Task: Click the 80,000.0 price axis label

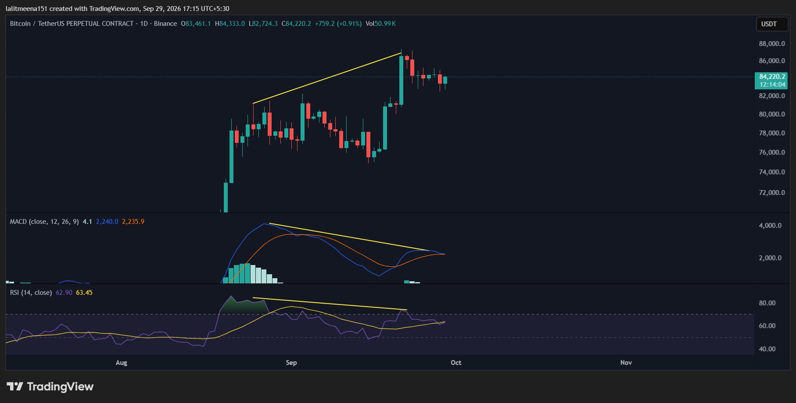Action: click(772, 114)
